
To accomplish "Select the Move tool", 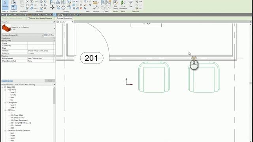I will click(52, 7).
